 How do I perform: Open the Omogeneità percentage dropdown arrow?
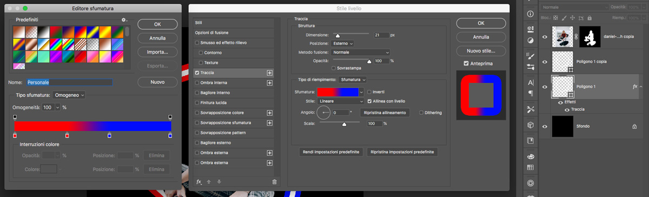(x=58, y=108)
